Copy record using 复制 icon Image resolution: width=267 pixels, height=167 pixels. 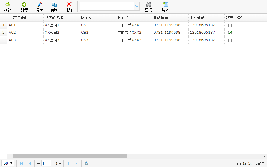[54, 7]
